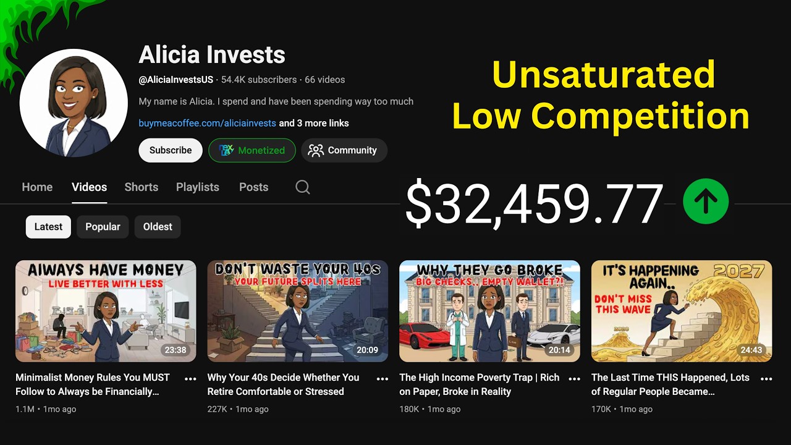Open the Playlists tab
Image resolution: width=791 pixels, height=445 pixels.
pos(198,187)
